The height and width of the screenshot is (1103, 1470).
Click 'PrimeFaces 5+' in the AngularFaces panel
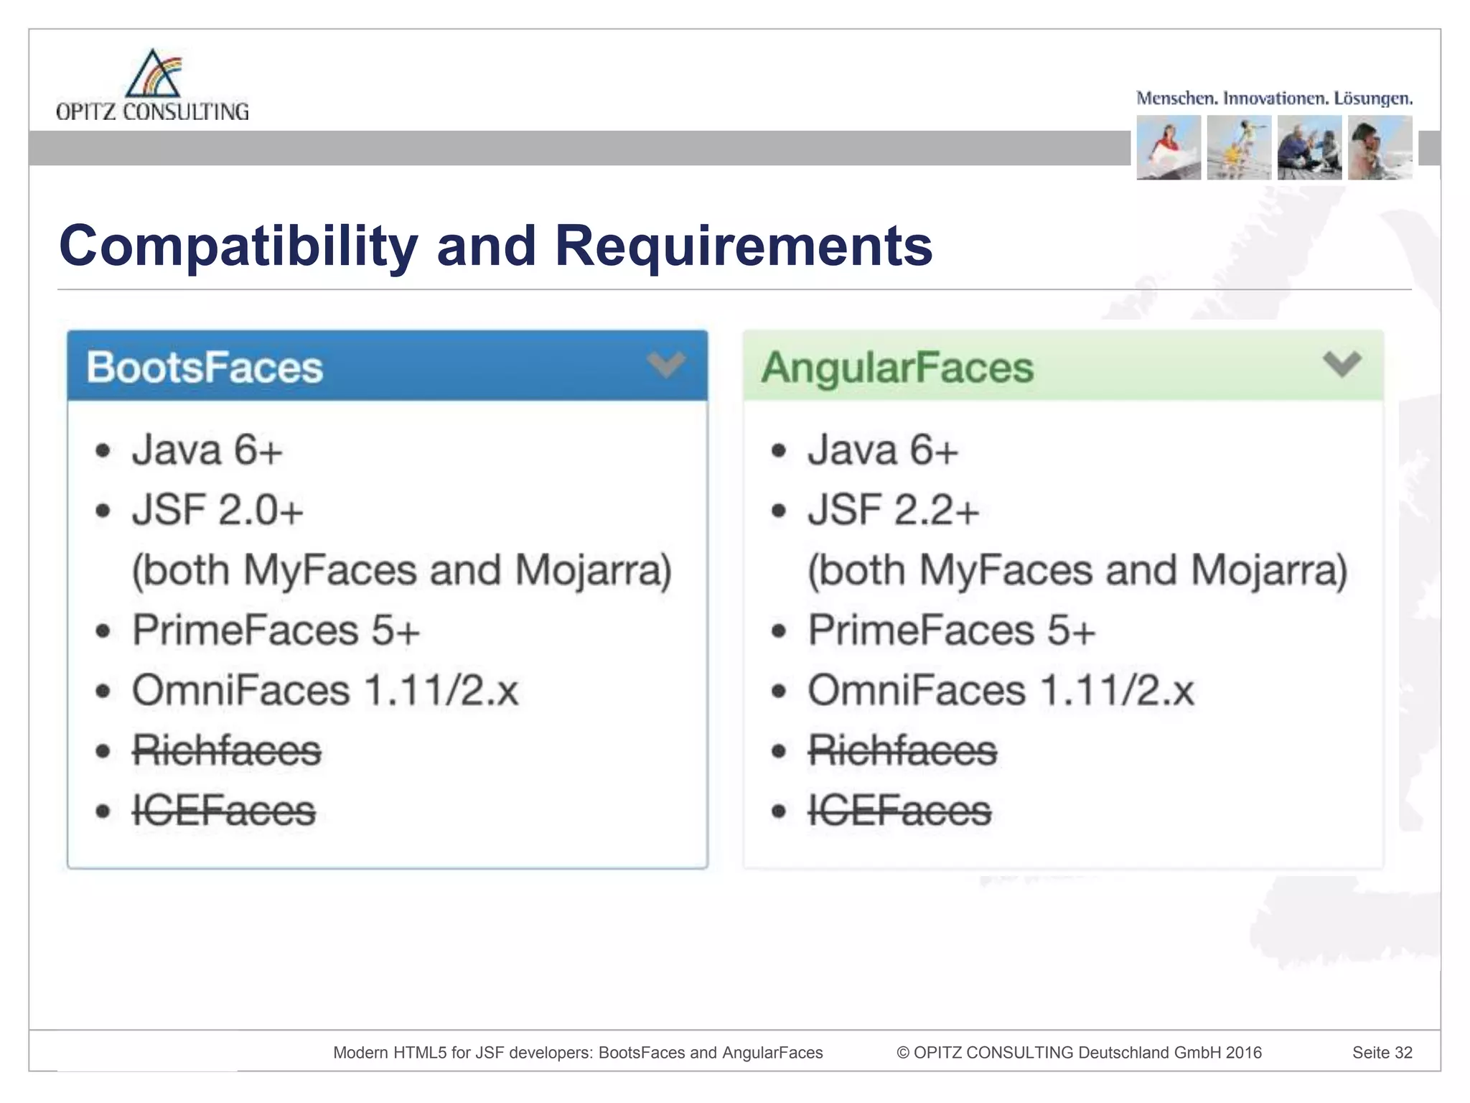[952, 630]
